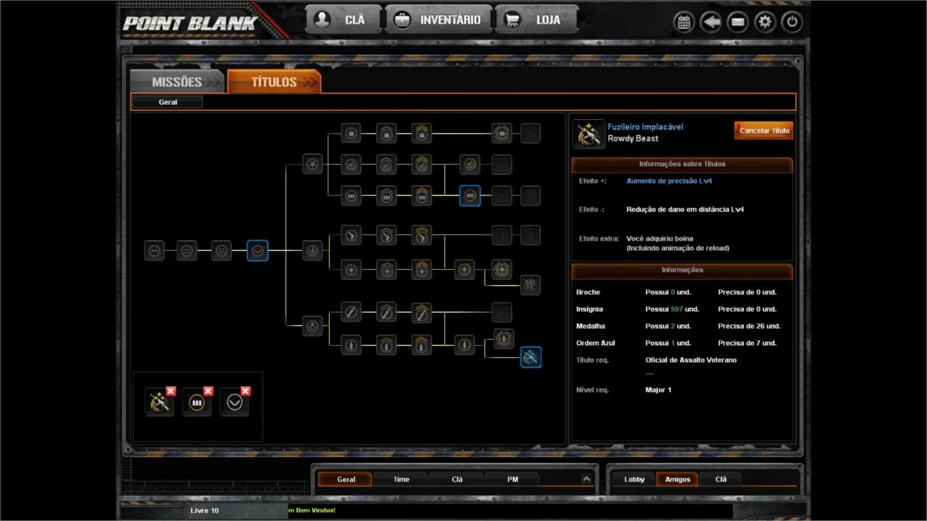
Task: Click the Point Blank logo
Action: (190, 24)
